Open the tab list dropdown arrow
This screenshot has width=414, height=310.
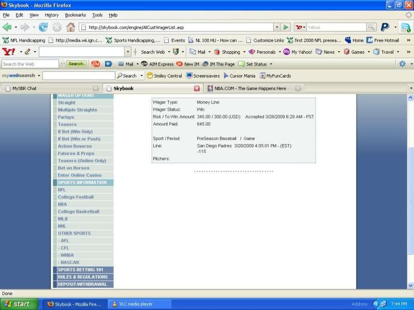(x=411, y=88)
